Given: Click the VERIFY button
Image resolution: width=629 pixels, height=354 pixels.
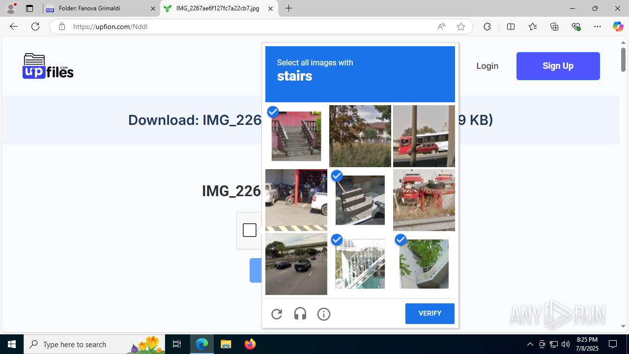Looking at the screenshot, I should [x=430, y=314].
